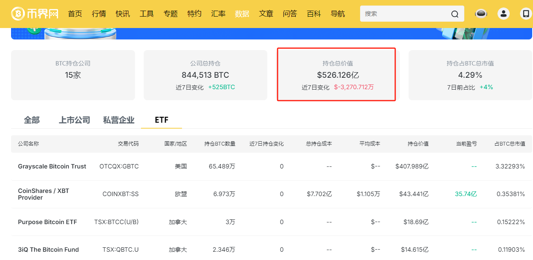The width and height of the screenshot is (533, 260).
Task: Open the 汇率 menu item
Action: pos(218,13)
